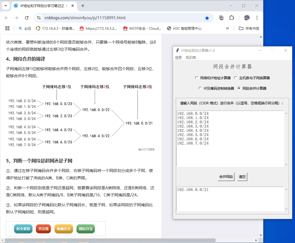295x243 pixels.
Task: Click input line 192.168.0.0/24
Action: coord(193,113)
